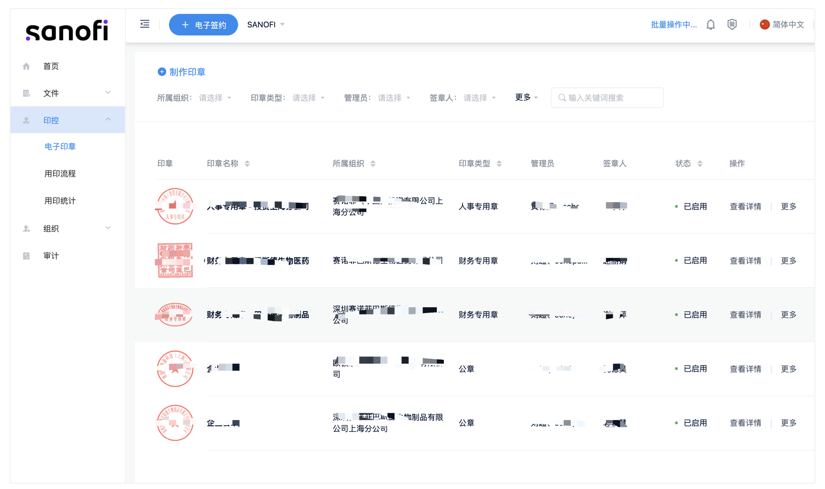Collapse the 印控 sidebar chevron
The image size is (825, 489).
coord(108,119)
